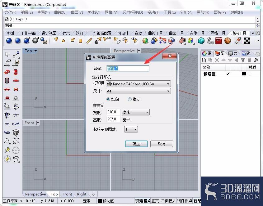This screenshot has width=263, height=206.
Task: Toggle 物件锁点 object snap in status bar
Action: point(185,201)
